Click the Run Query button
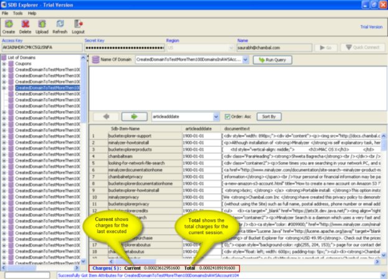 tap(272, 60)
